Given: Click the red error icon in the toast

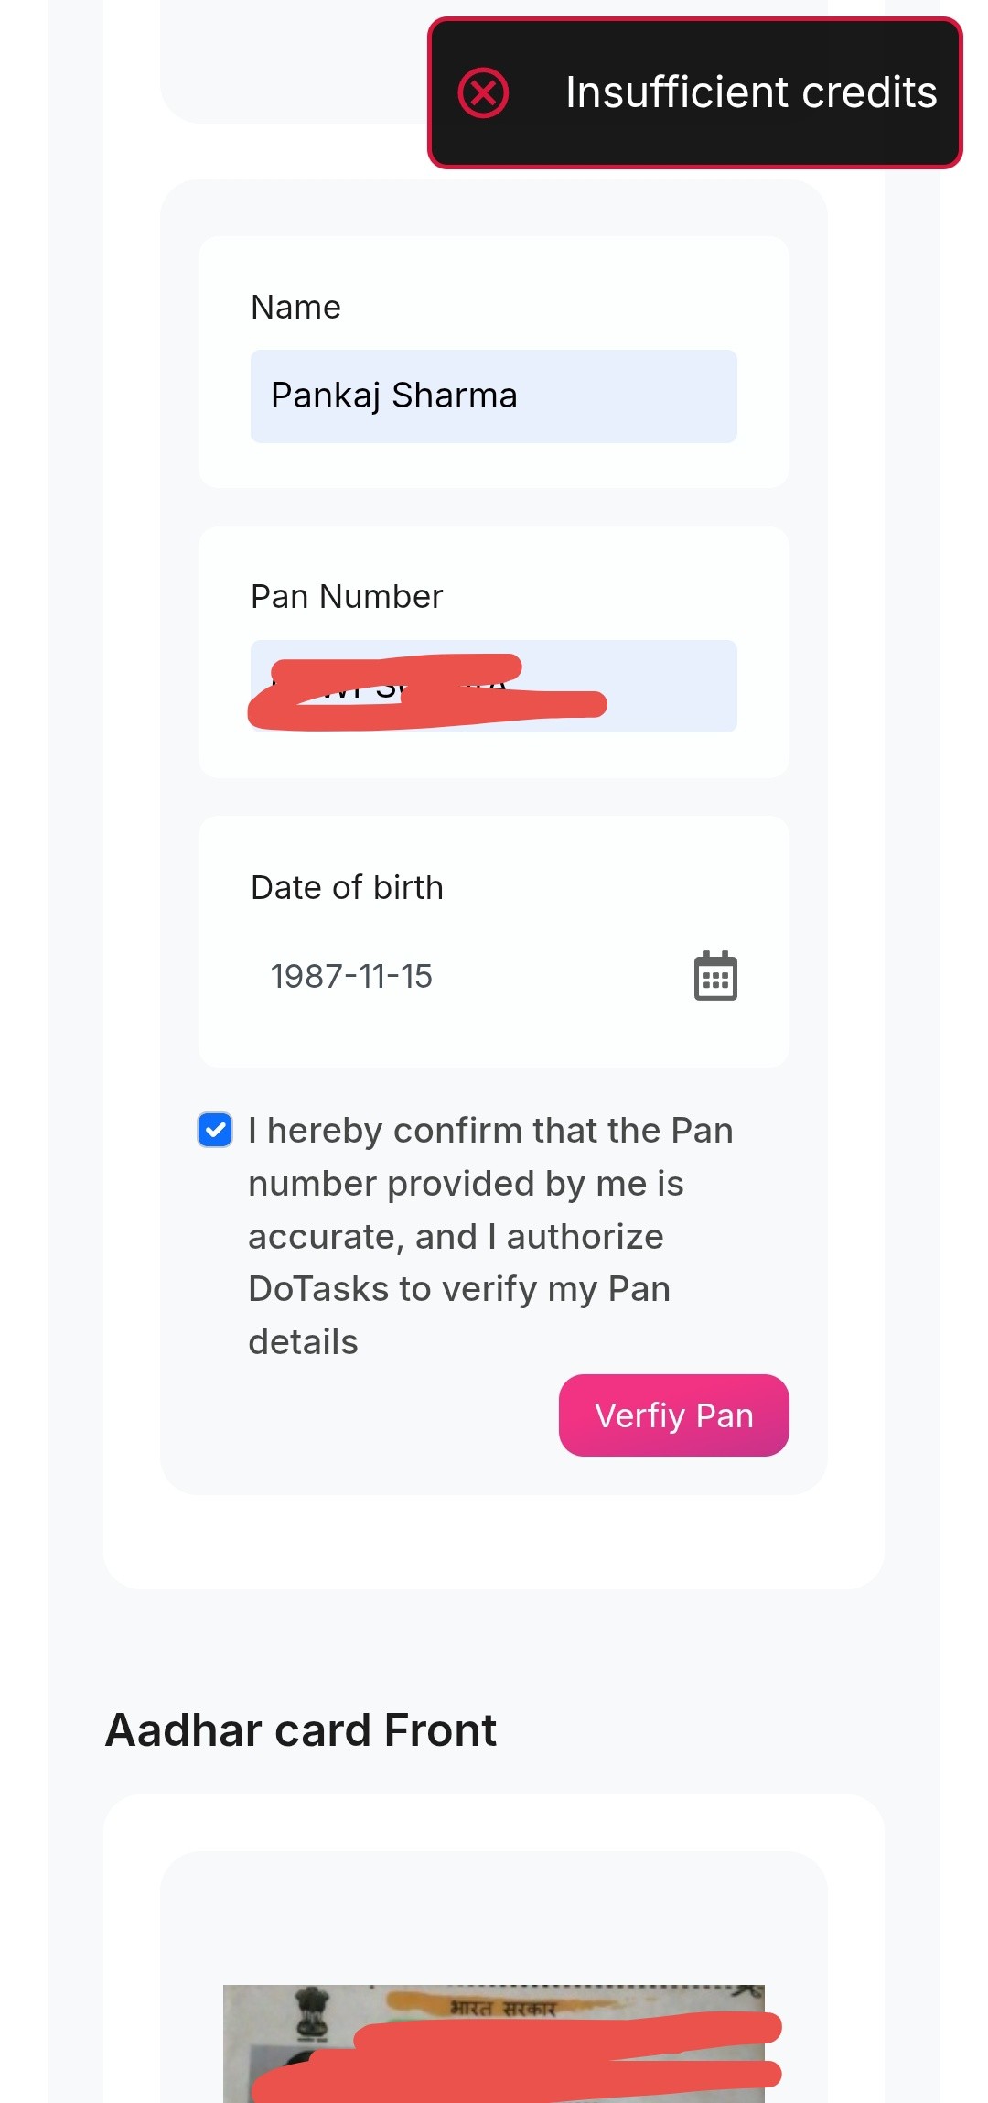Looking at the screenshot, I should point(483,93).
